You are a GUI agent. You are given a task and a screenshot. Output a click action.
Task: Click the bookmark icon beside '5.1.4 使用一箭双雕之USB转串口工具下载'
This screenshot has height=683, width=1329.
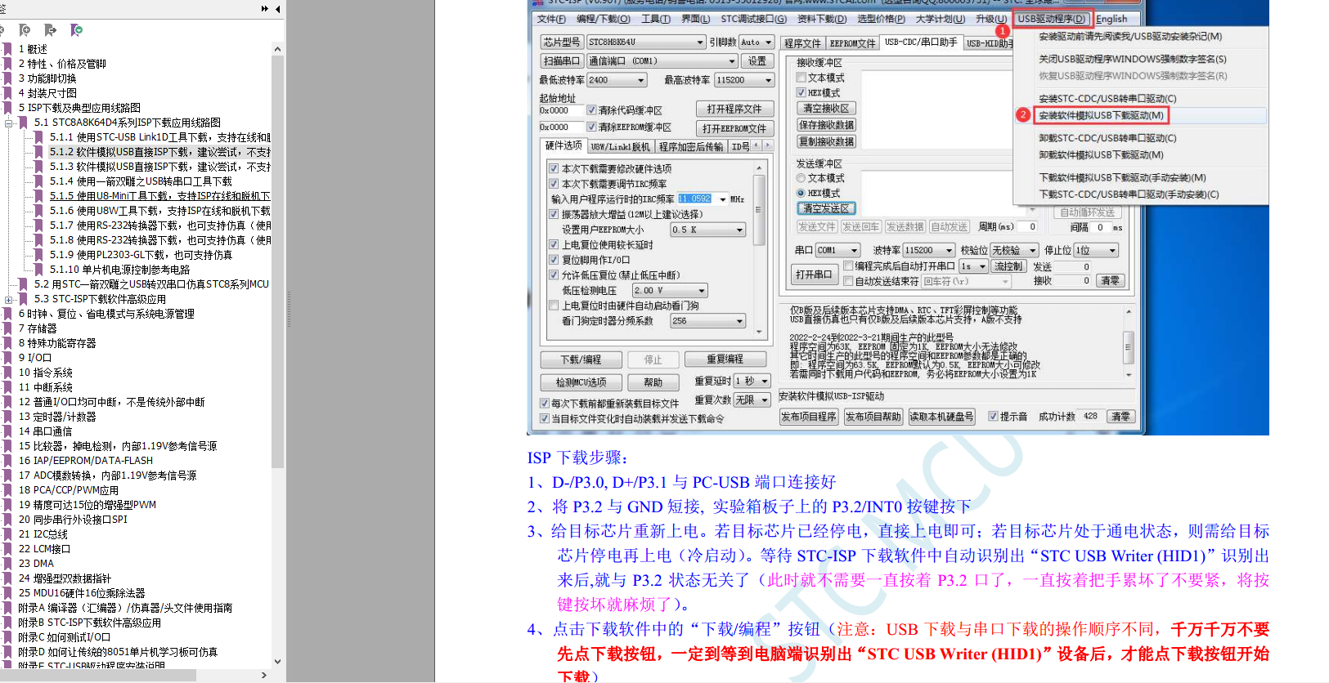coord(38,181)
